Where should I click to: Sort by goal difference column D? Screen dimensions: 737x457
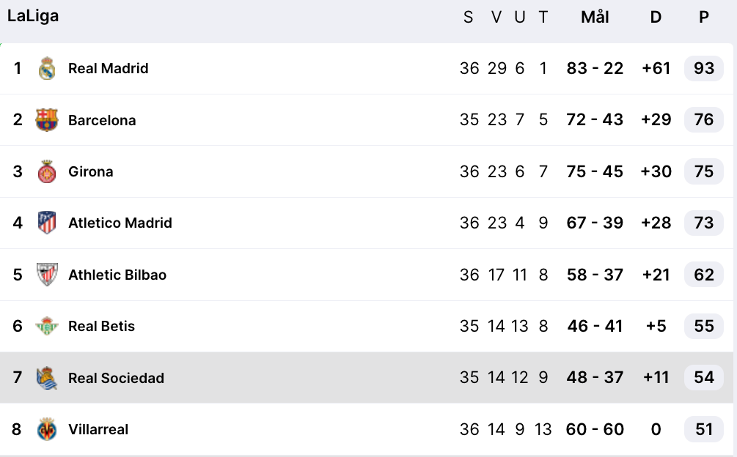click(x=655, y=18)
